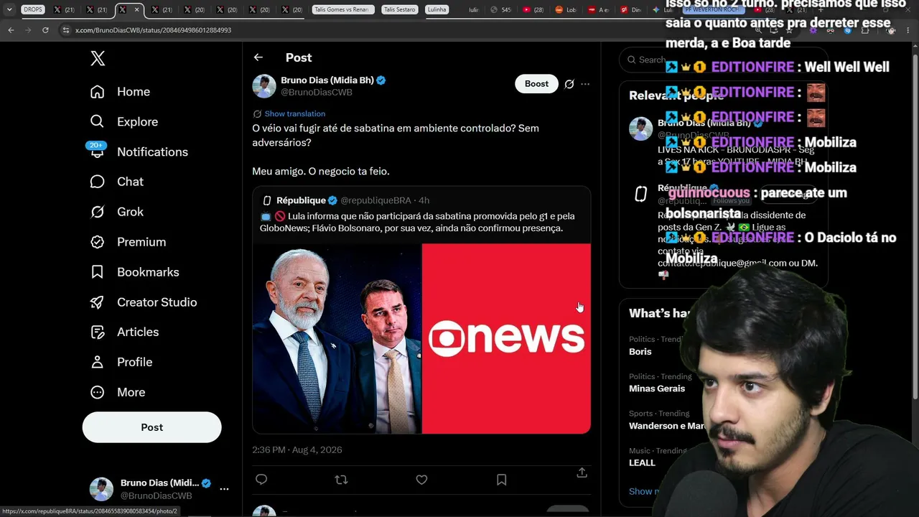Open the Minas Gerais trending topic
The height and width of the screenshot is (517, 919).
coord(657,389)
